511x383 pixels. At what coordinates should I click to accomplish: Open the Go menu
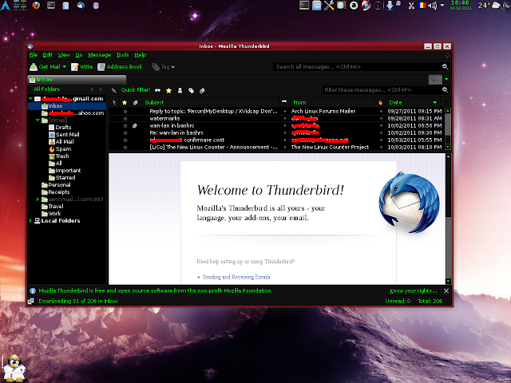(x=79, y=55)
